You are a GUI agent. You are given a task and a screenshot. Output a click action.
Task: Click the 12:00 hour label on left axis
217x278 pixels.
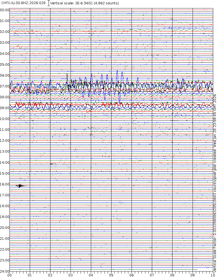5,141
